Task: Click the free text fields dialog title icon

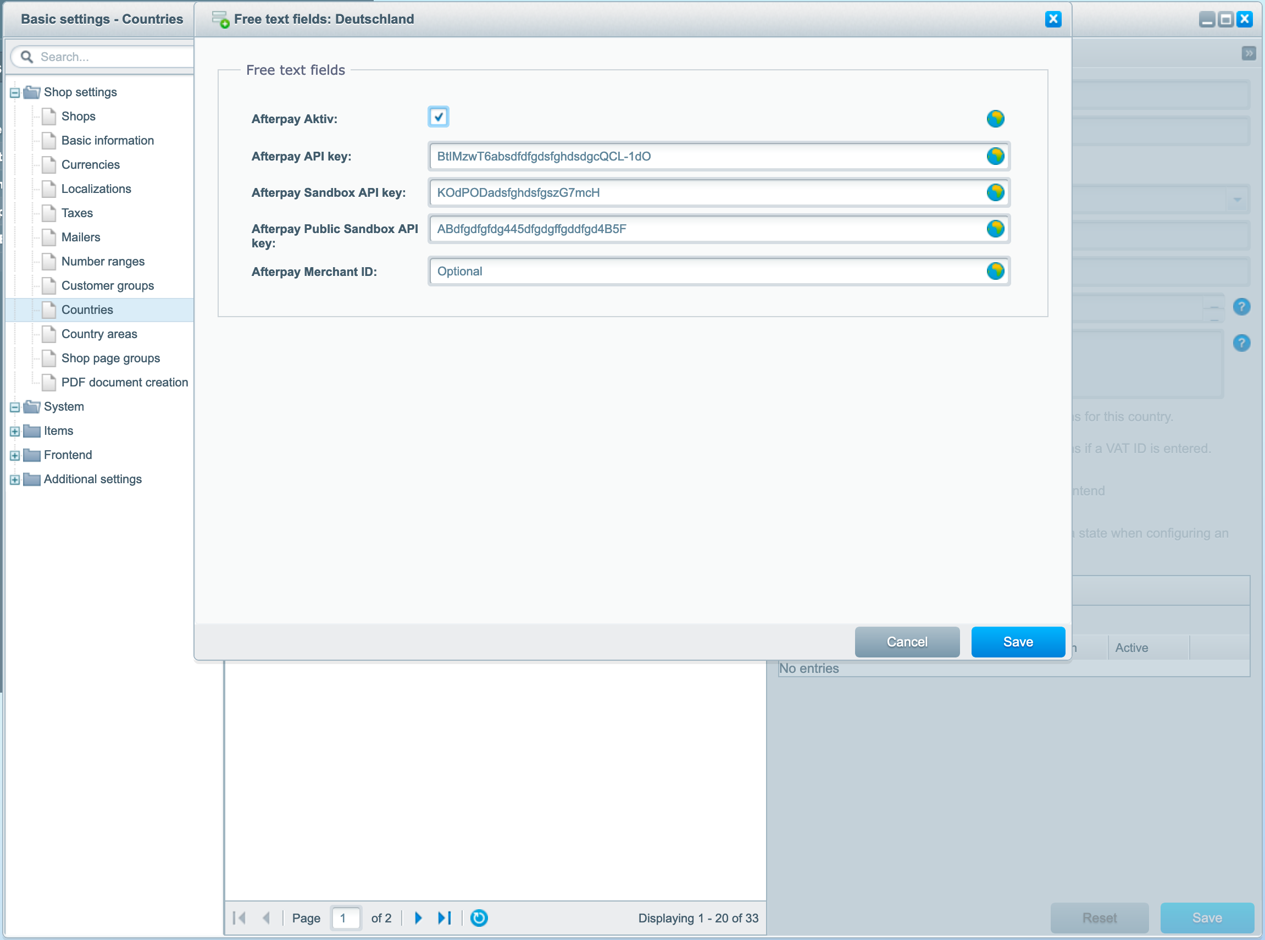Action: click(220, 19)
